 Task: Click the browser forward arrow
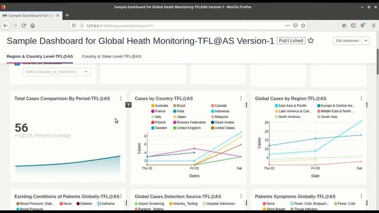pyautogui.click(x=15, y=25)
